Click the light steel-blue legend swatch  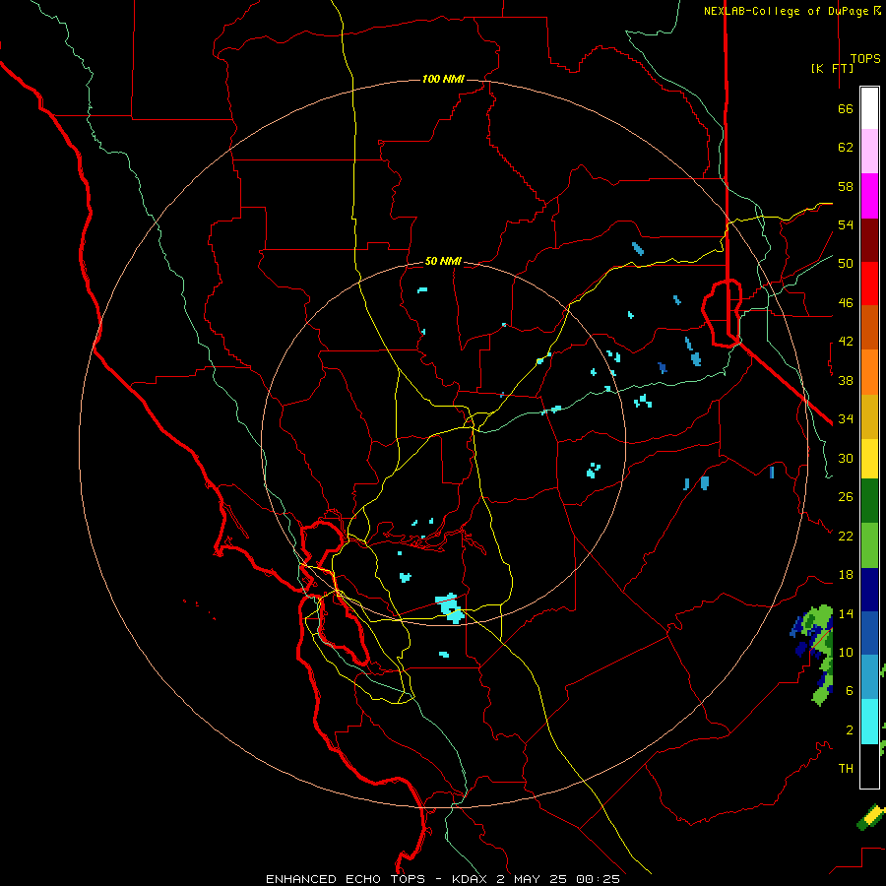pos(869,677)
